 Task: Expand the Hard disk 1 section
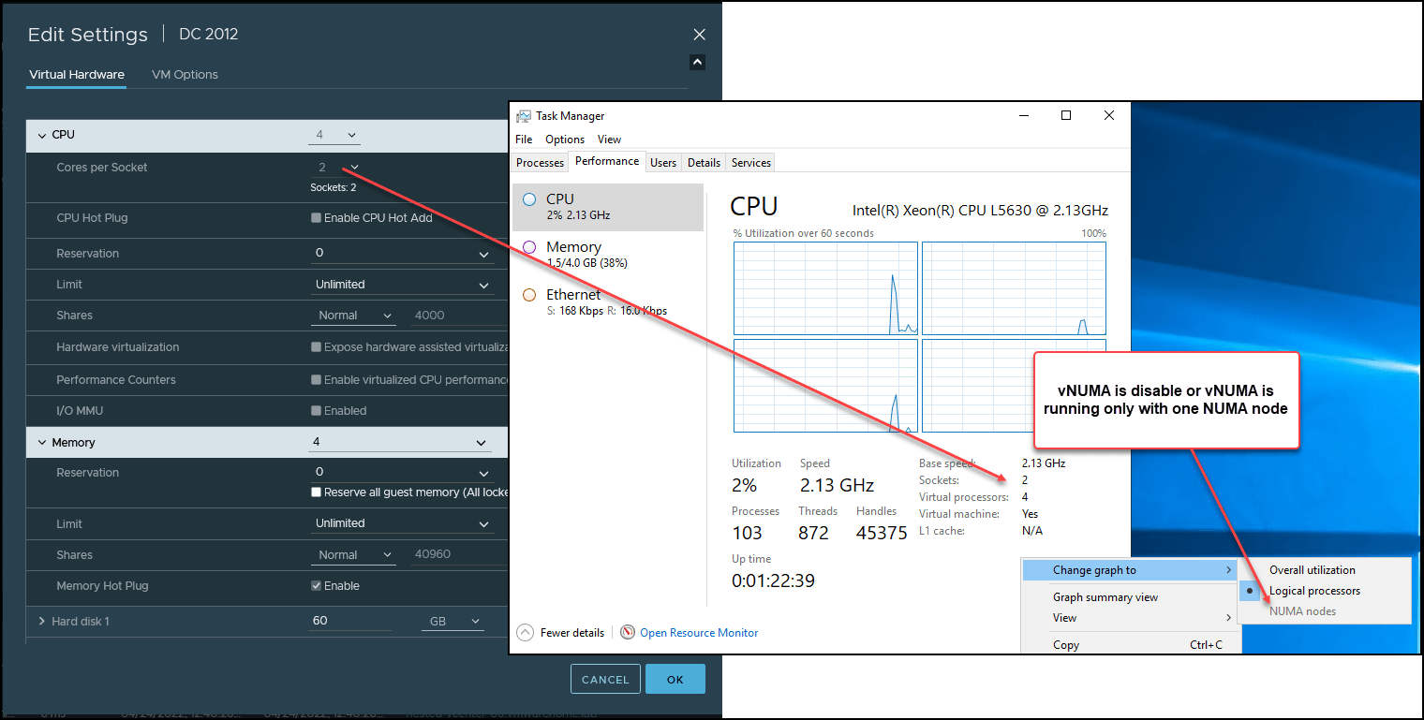(42, 622)
